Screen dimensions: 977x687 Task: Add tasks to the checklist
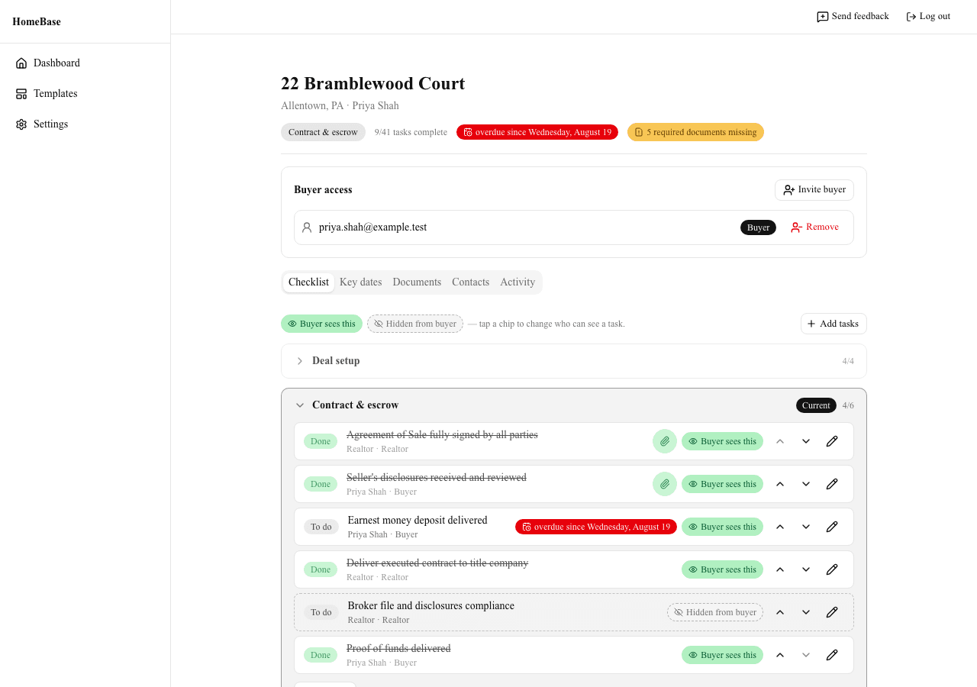(x=834, y=324)
